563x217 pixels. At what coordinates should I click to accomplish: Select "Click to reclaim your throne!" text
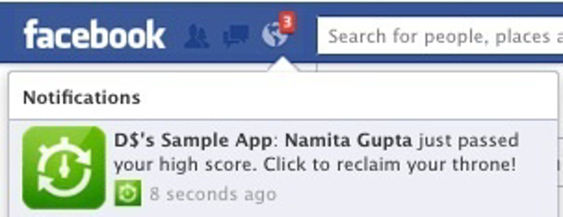390,164
